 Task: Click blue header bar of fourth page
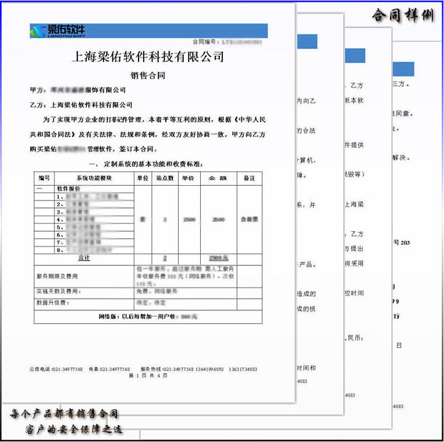pyautogui.click(x=403, y=69)
